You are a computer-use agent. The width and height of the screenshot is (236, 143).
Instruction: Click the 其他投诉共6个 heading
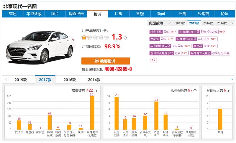click(x=218, y=91)
